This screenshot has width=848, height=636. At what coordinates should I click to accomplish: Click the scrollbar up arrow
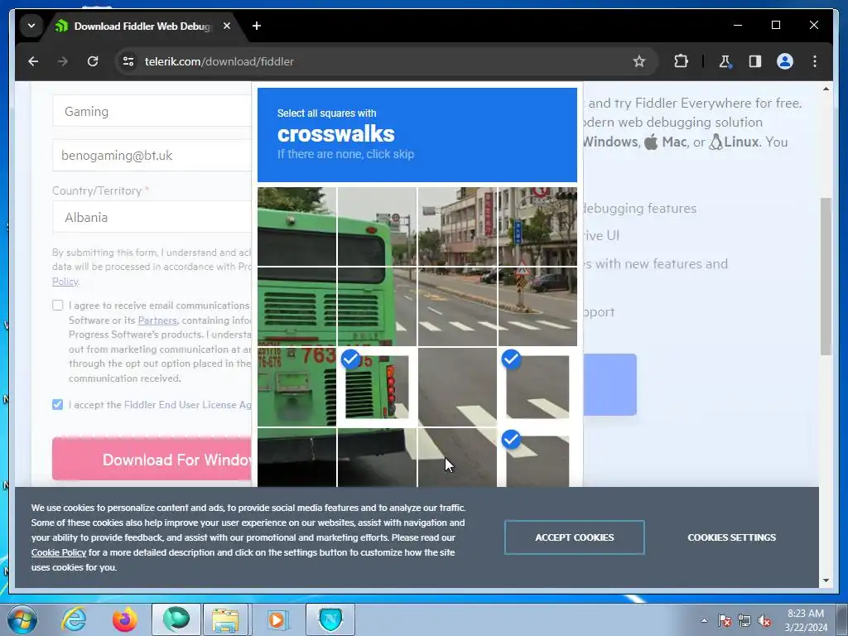click(826, 89)
